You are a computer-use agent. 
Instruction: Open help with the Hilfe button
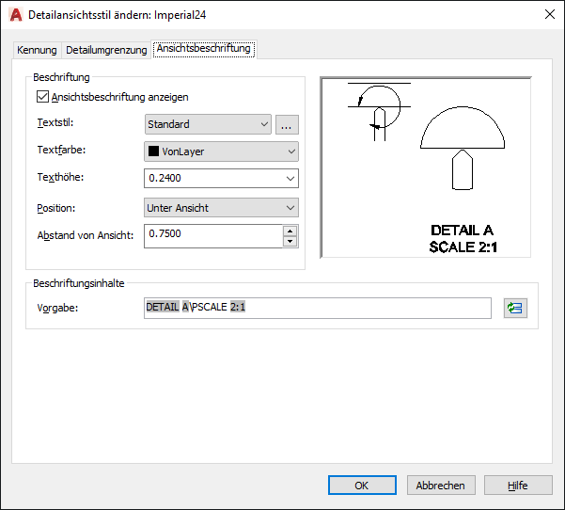518,486
